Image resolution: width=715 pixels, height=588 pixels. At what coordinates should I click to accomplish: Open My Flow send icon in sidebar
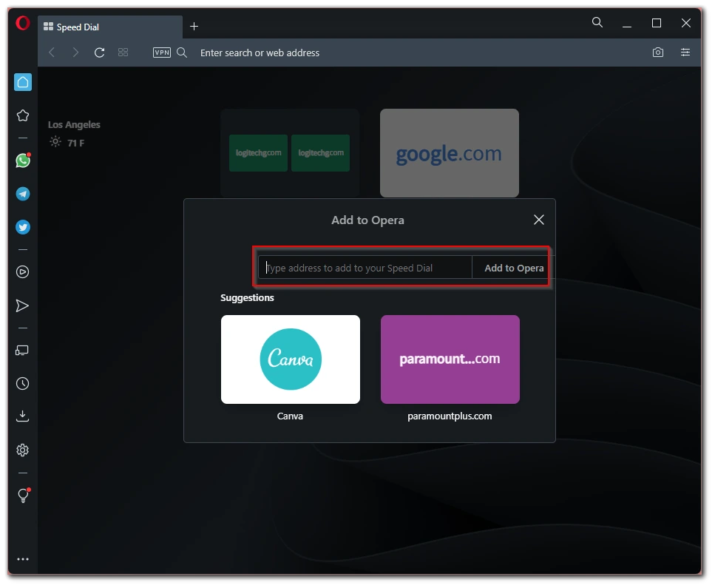22,305
